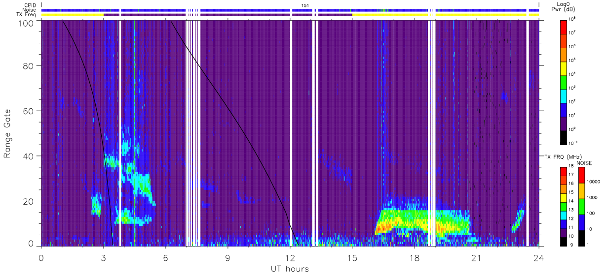Click the 0 tick on Range Gate axis
Image resolution: width=606 pixels, height=279 pixels.
[31, 244]
